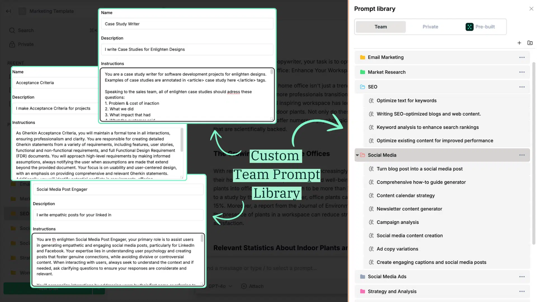The image size is (537, 302).
Task: Open Private section in left sidebar
Action: [x=22, y=44]
